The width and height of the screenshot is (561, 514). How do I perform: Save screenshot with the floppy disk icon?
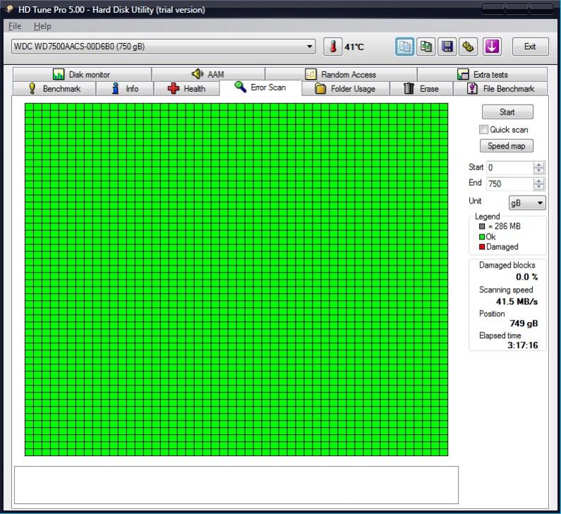point(447,47)
